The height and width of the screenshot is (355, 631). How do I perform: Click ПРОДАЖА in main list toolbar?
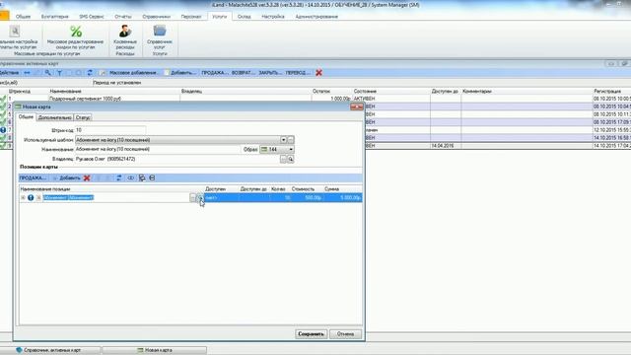click(x=215, y=73)
